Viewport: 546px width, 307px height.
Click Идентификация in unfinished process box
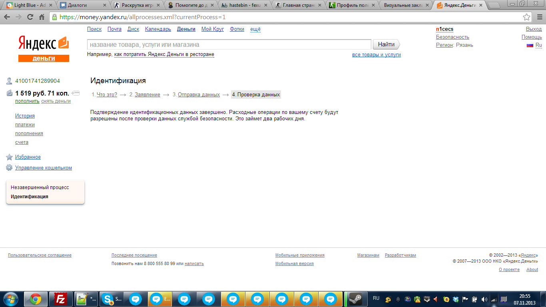(30, 197)
